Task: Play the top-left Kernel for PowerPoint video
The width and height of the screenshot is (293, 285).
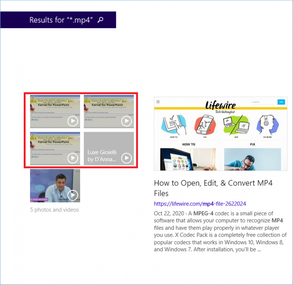Action: pyautogui.click(x=55, y=111)
